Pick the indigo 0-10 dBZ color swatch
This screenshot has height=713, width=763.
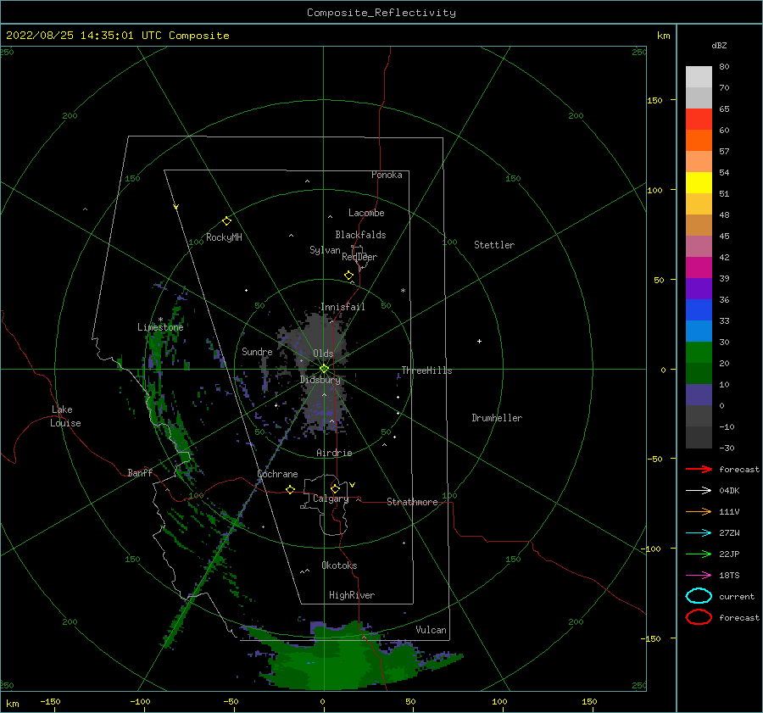tap(699, 394)
